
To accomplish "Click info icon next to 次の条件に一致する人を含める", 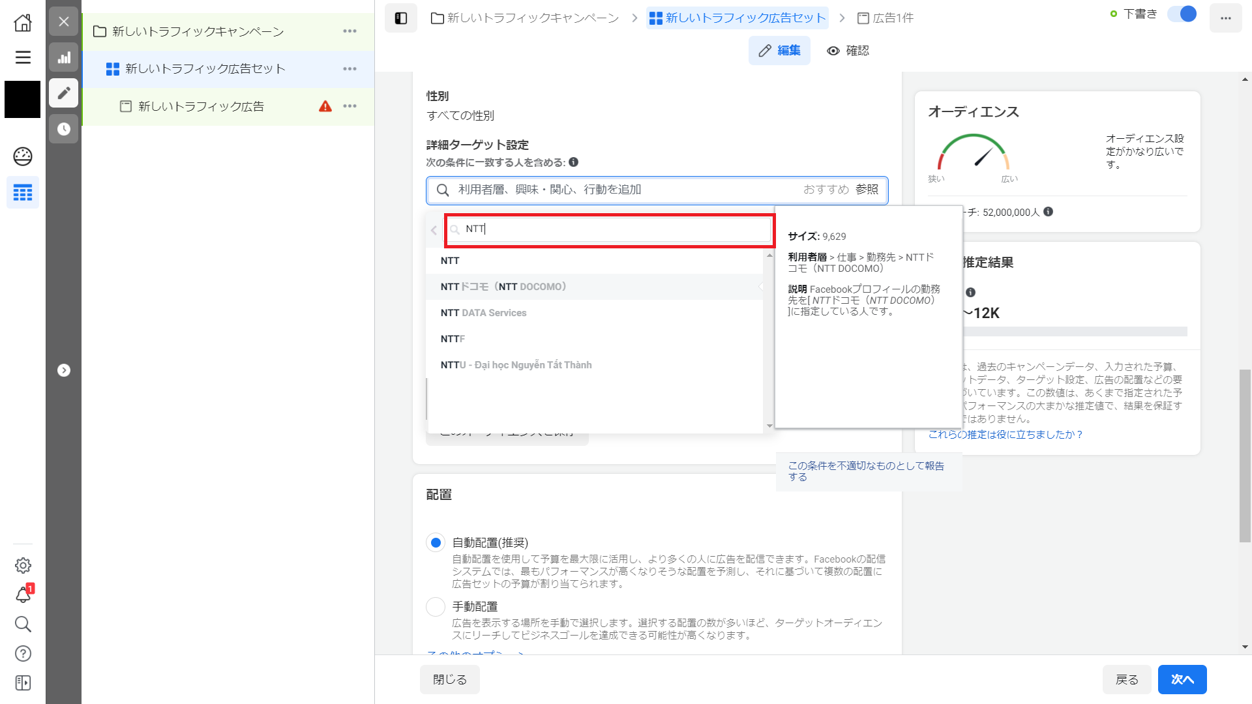I will coord(573,162).
